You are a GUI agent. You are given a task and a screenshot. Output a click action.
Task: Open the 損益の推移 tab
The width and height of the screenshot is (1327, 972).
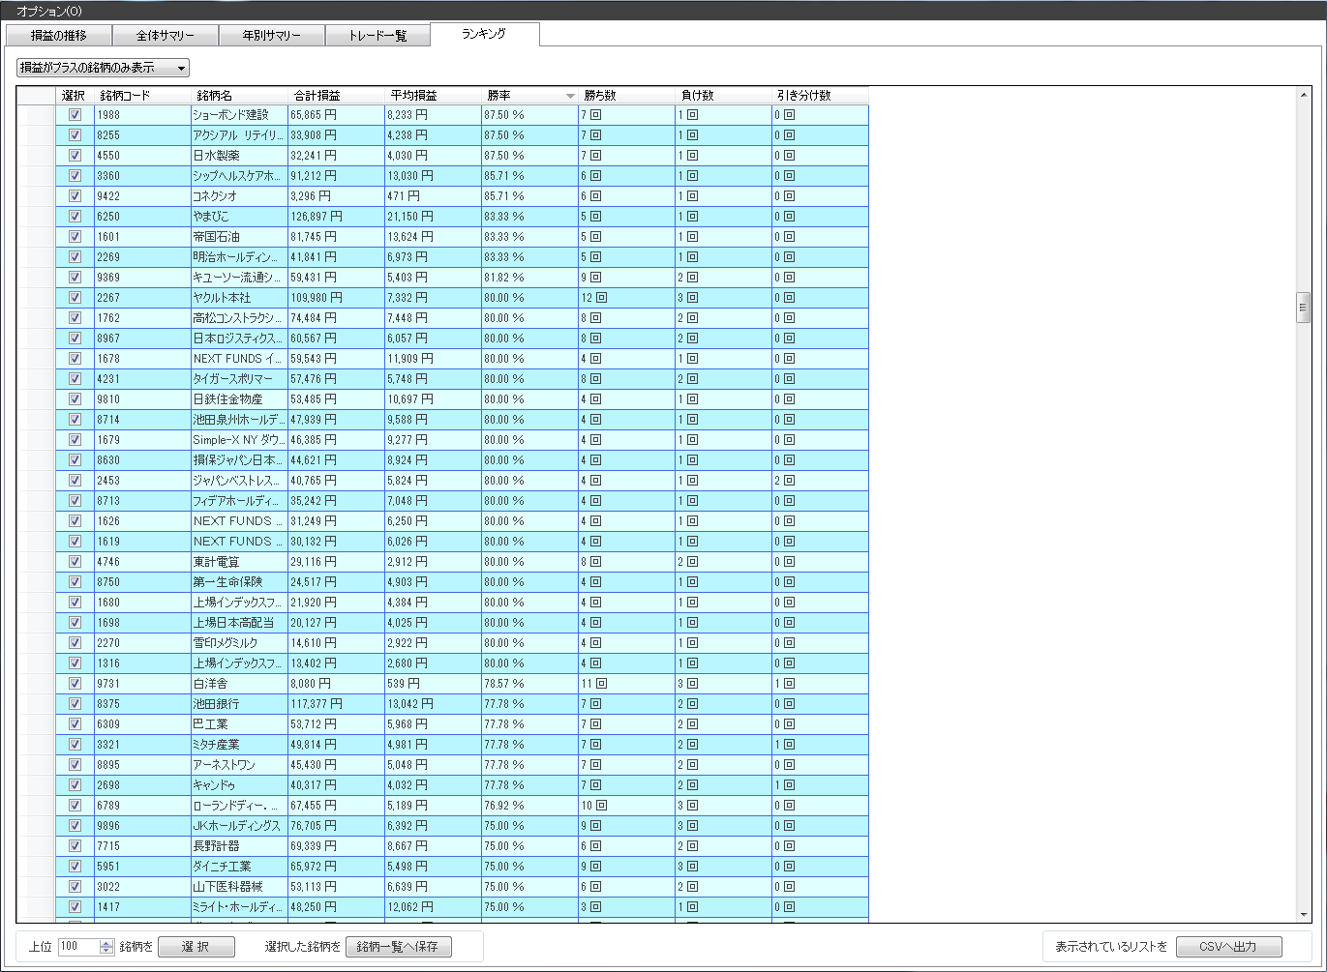coord(59,36)
